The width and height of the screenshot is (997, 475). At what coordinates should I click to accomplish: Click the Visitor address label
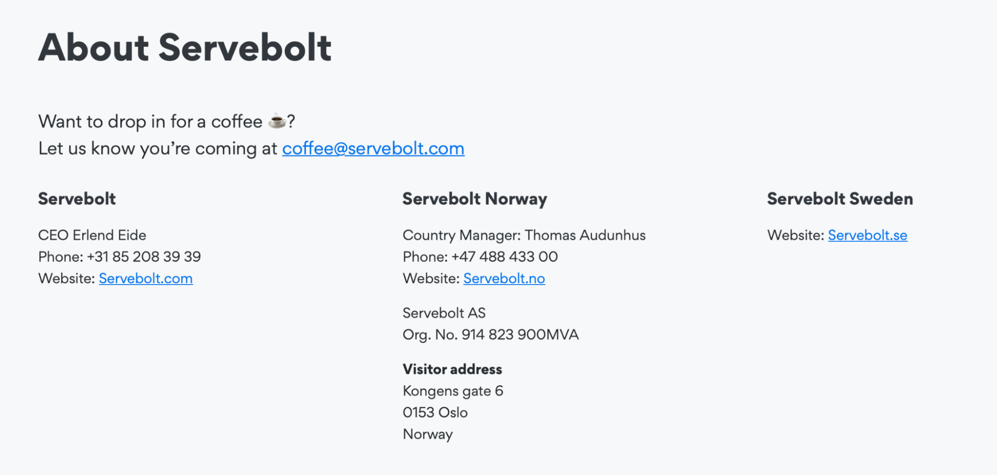tap(452, 369)
